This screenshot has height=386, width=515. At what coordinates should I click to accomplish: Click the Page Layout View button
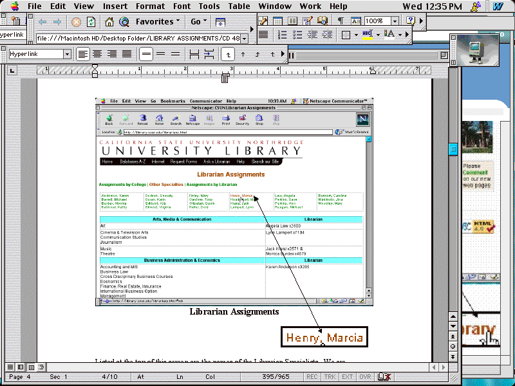point(31,367)
